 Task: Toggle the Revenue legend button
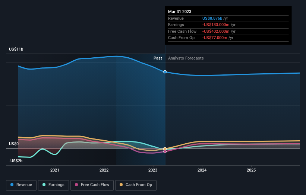point(21,185)
